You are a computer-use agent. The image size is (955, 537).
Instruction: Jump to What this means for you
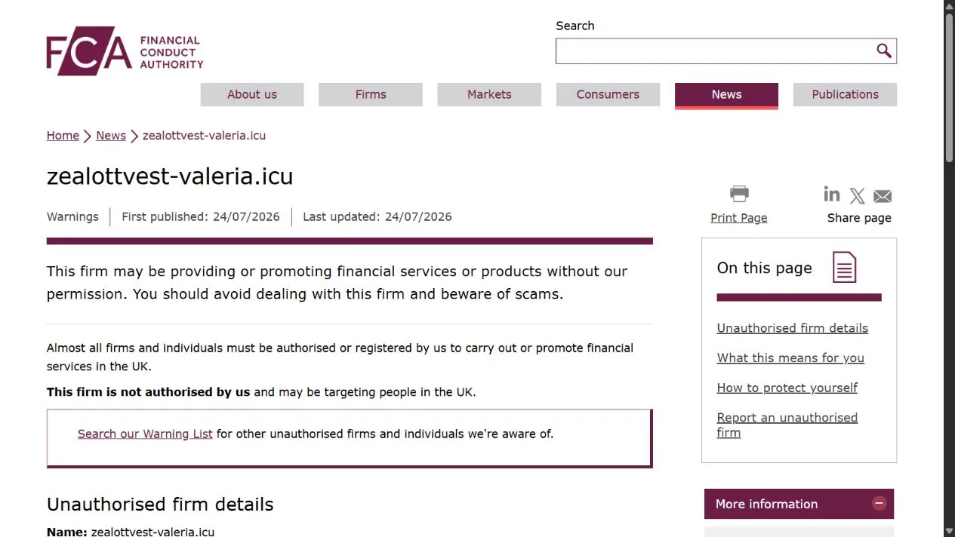[x=790, y=358]
